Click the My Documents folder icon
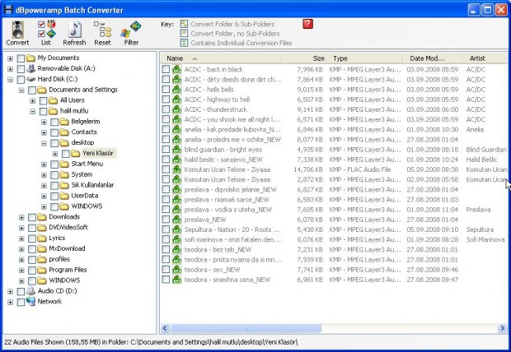Viewport: 511px width, 352px height. pos(30,58)
